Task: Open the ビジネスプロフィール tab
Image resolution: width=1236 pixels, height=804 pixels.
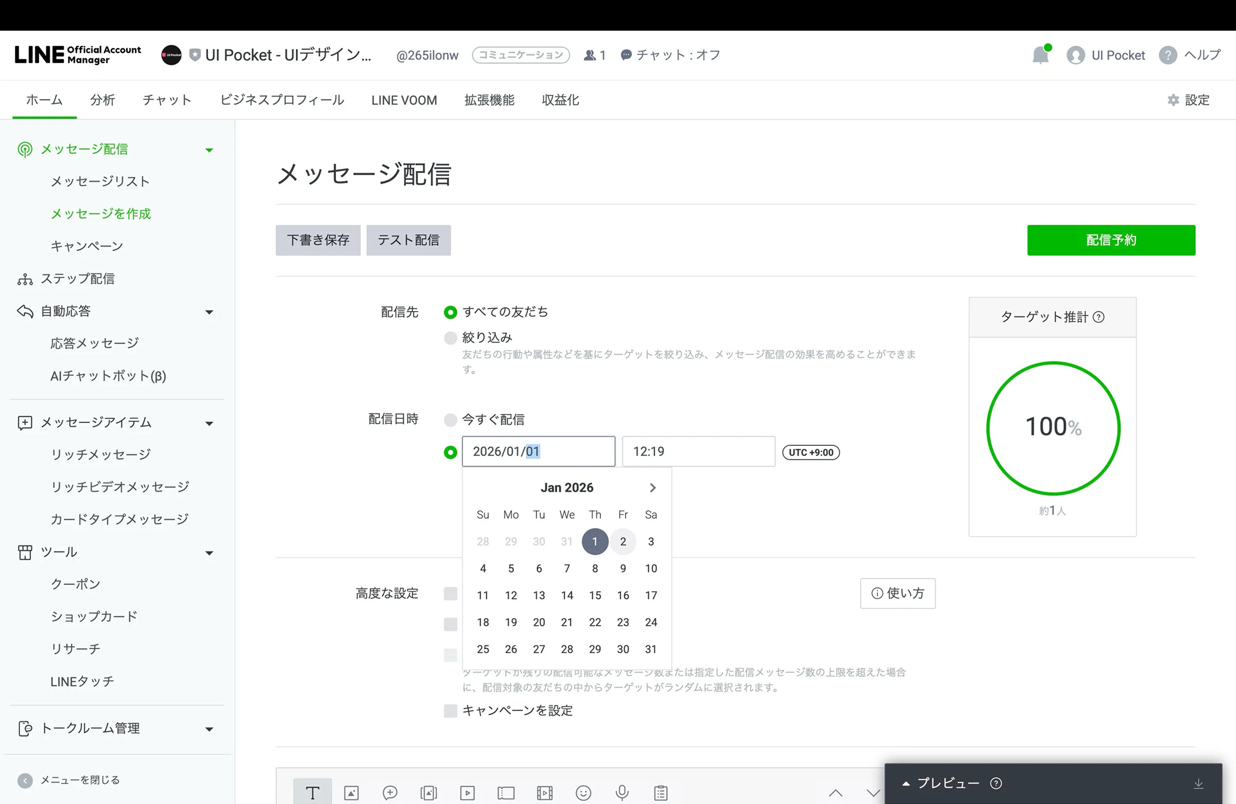Action: pyautogui.click(x=282, y=99)
